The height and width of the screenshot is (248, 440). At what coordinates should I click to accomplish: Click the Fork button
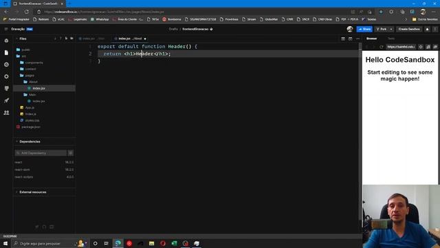(382, 29)
